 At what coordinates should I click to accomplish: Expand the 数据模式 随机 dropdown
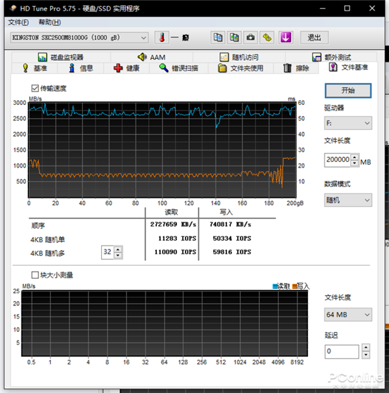[348, 200]
